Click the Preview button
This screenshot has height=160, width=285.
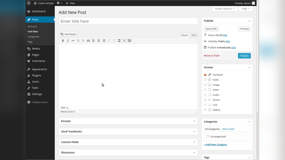coord(244,29)
